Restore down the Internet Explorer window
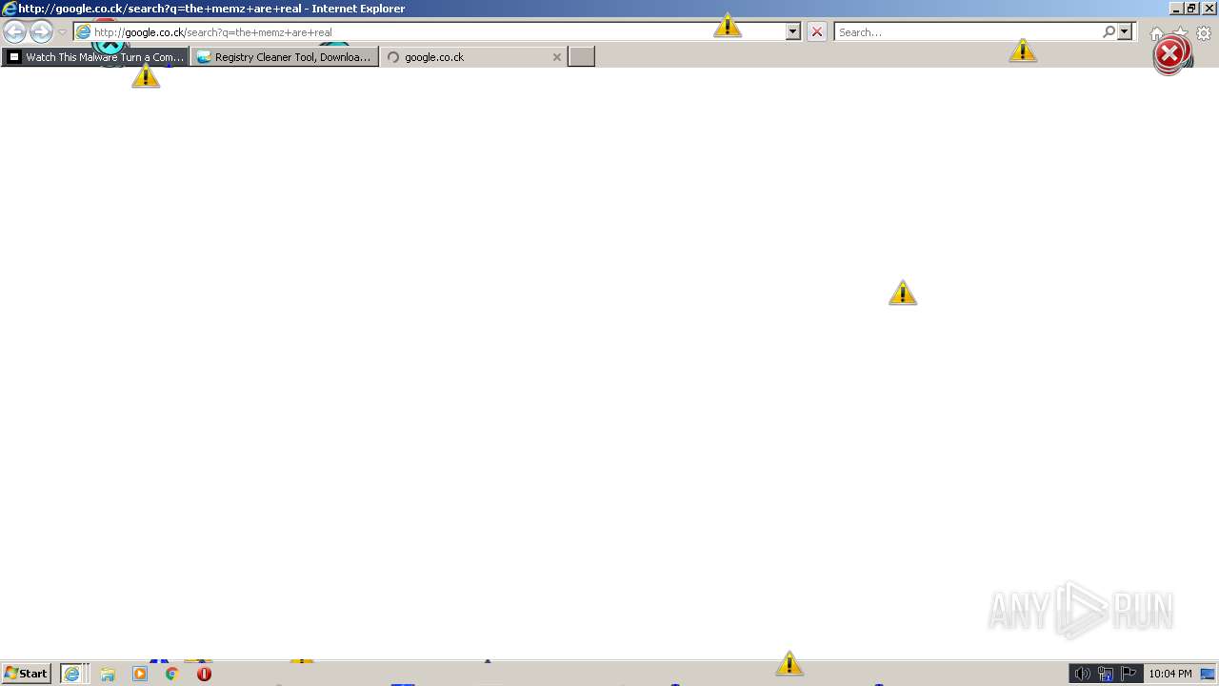Viewport: 1219px width, 686px height. pos(1191,9)
